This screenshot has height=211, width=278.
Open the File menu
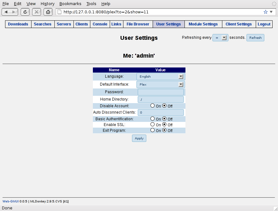point(5,4)
